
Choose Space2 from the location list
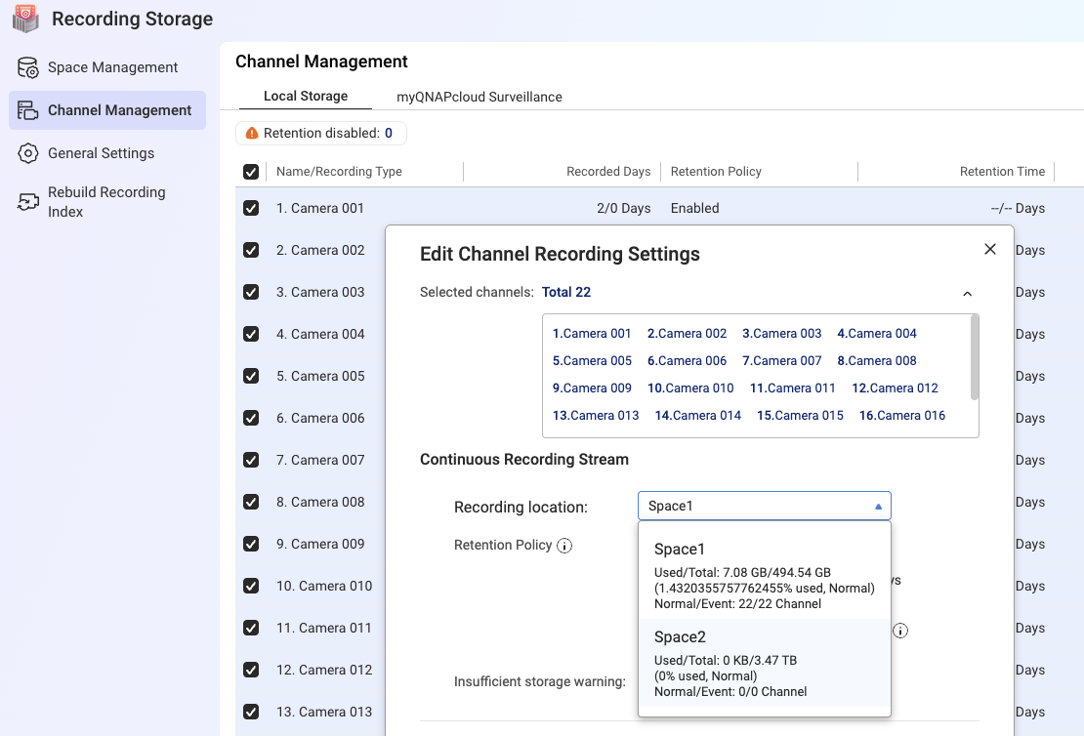[x=764, y=663]
